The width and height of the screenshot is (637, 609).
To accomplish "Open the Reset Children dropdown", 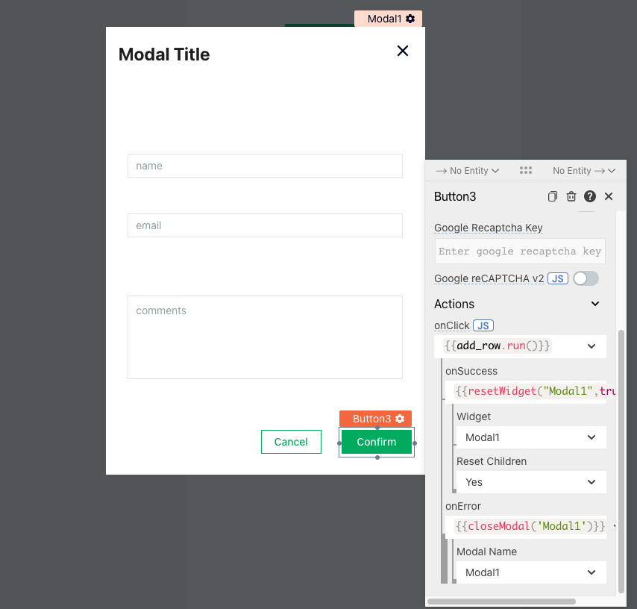I will pos(591,482).
